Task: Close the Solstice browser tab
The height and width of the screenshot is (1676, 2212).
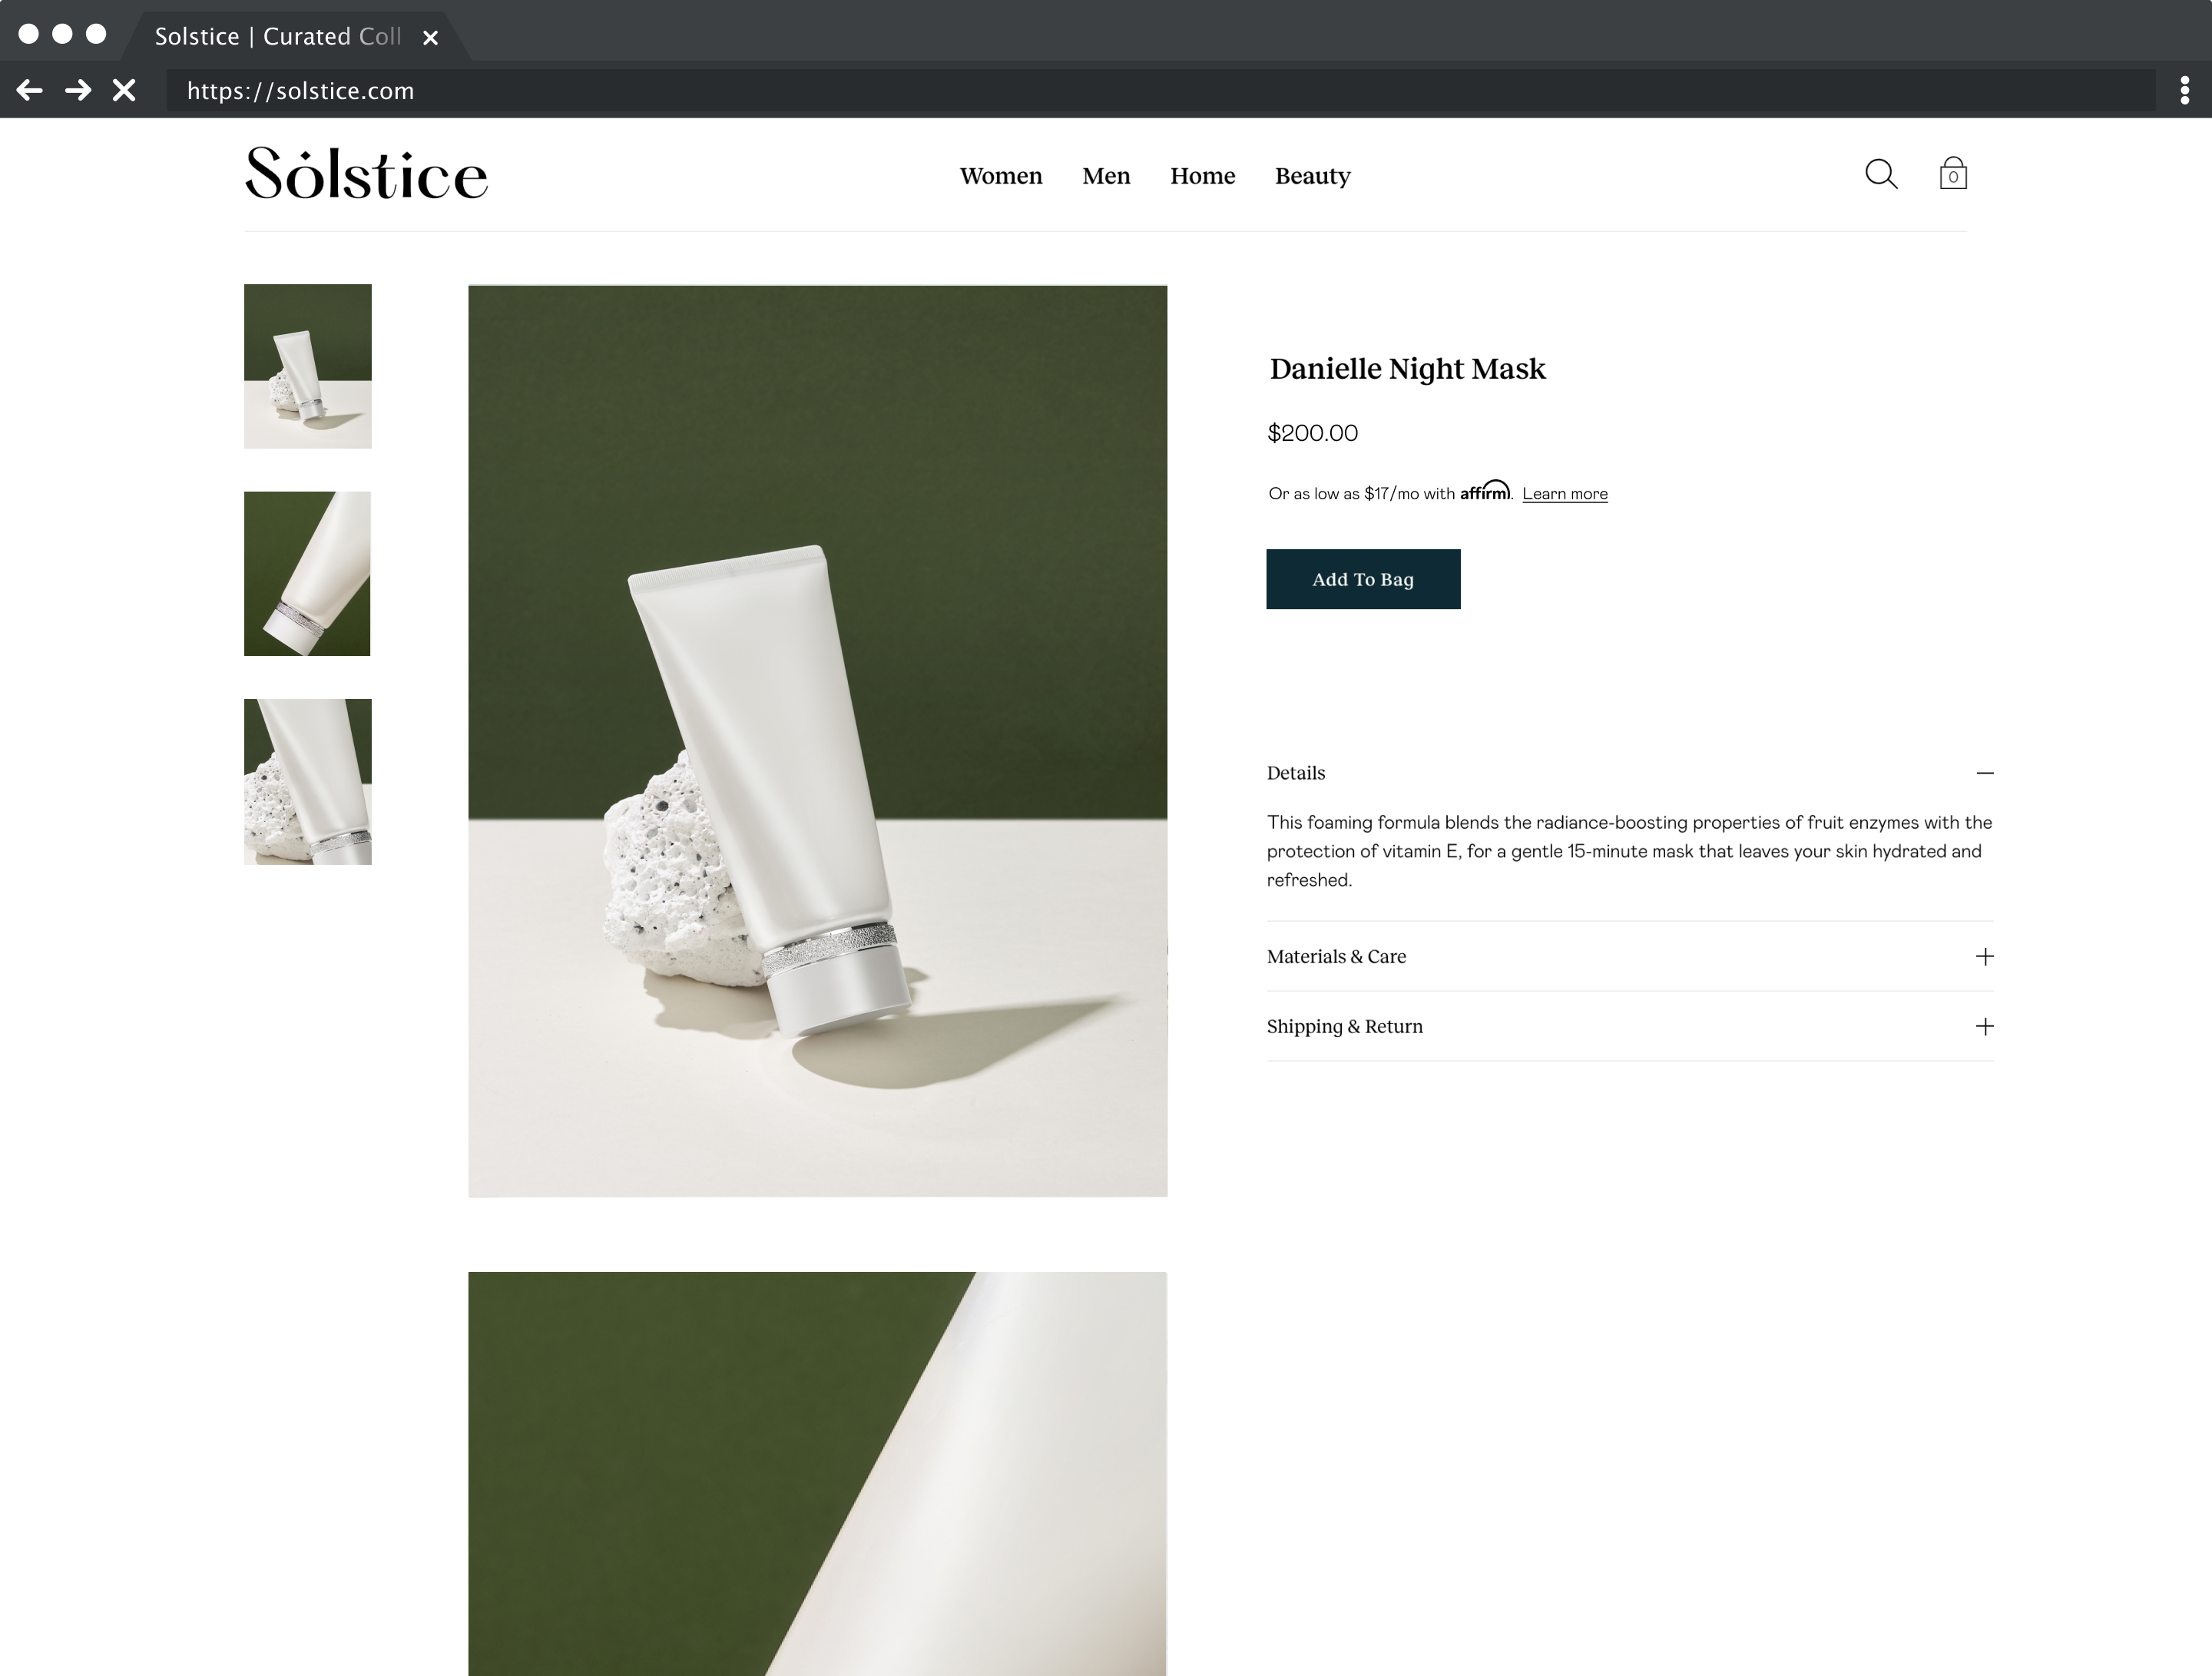Action: click(430, 37)
